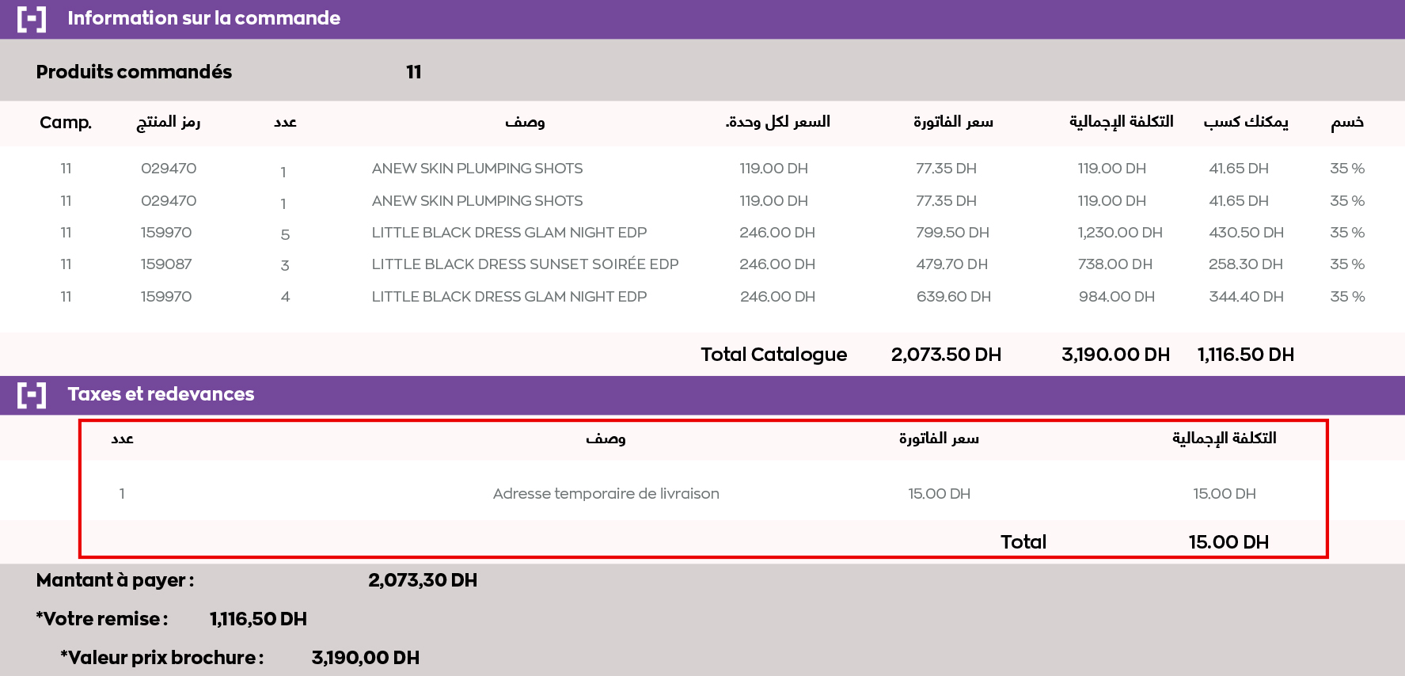Click total cost 984.00 DH
Screen dimensions: 1405x676
click(x=1116, y=297)
